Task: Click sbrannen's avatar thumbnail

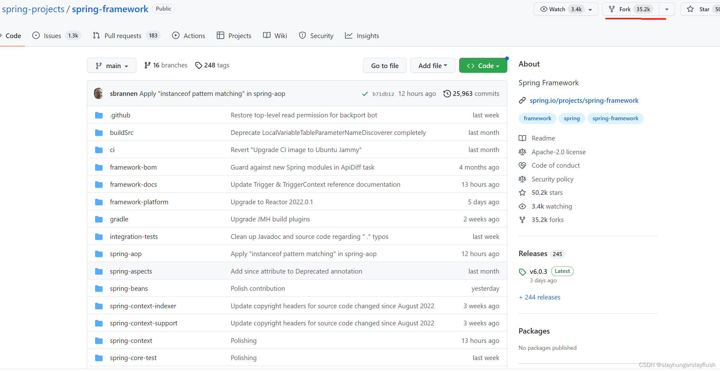Action: (x=99, y=93)
